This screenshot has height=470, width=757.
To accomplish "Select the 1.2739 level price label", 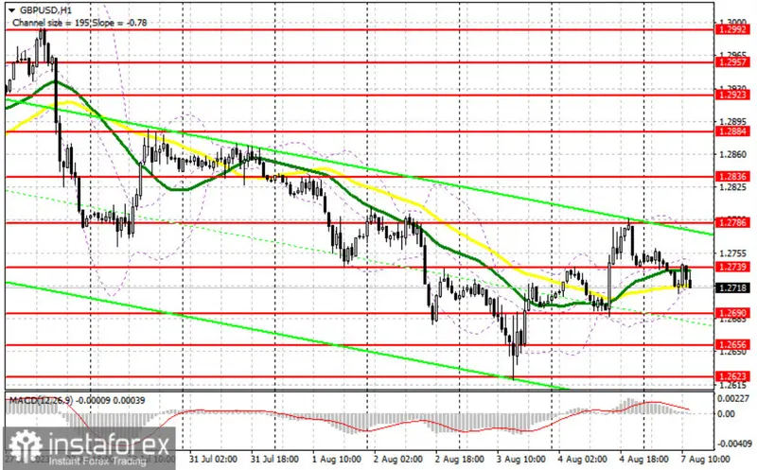I will point(732,267).
